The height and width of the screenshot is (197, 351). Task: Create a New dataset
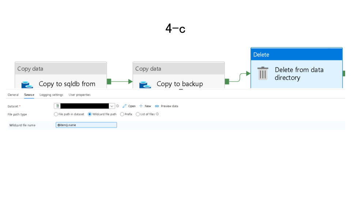pos(145,106)
